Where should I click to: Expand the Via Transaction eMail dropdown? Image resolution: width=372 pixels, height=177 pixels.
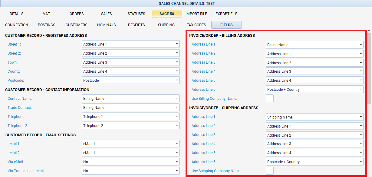pos(131,171)
